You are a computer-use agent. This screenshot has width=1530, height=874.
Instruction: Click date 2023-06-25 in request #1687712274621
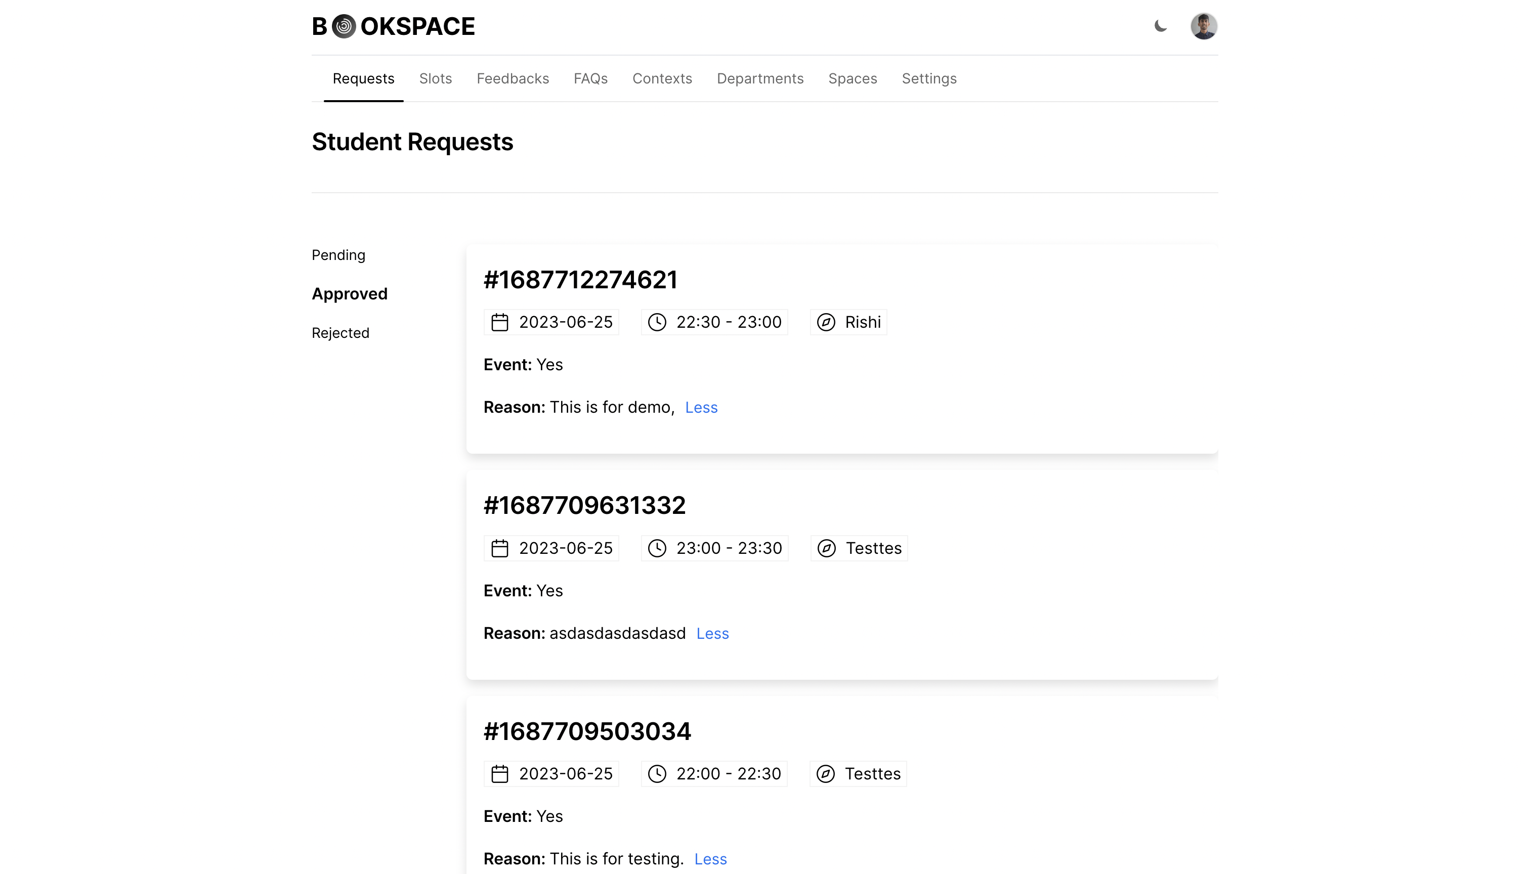(566, 322)
